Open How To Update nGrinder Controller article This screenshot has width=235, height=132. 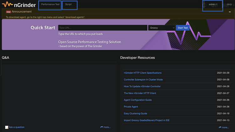[142, 86]
